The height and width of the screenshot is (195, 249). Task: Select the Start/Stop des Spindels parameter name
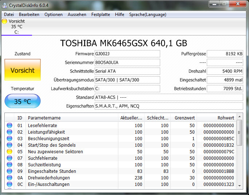tap(52, 145)
